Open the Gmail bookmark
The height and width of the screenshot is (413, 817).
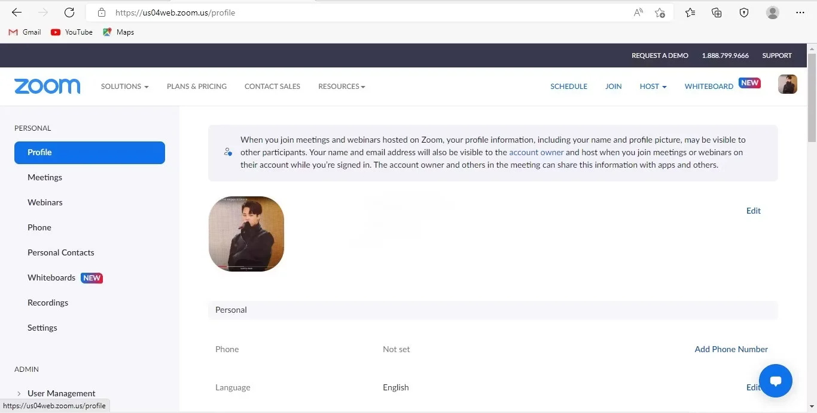[25, 32]
